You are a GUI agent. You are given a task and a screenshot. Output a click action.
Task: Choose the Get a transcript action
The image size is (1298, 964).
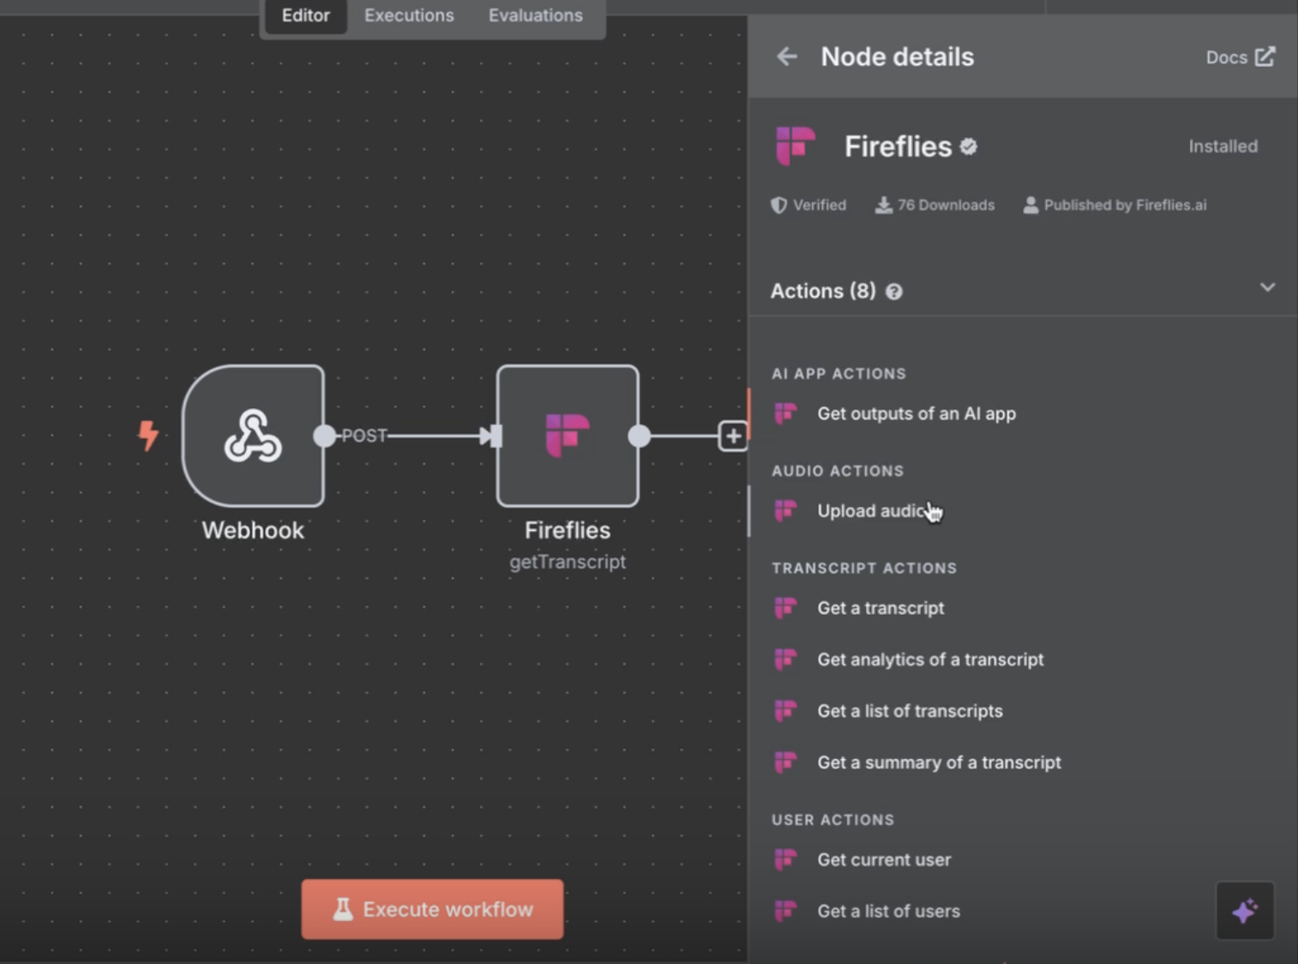pos(880,608)
